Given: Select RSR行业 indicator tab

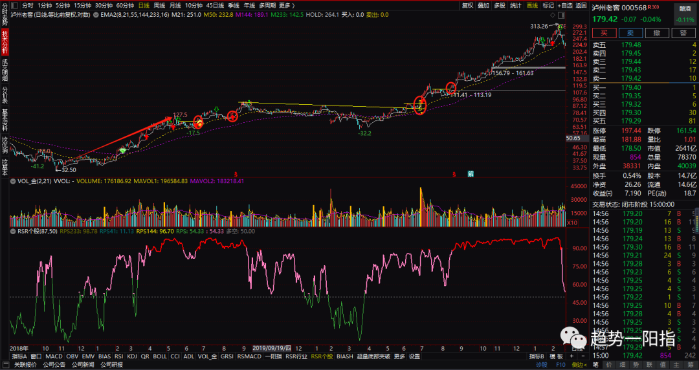Looking at the screenshot, I should pyautogui.click(x=296, y=356).
